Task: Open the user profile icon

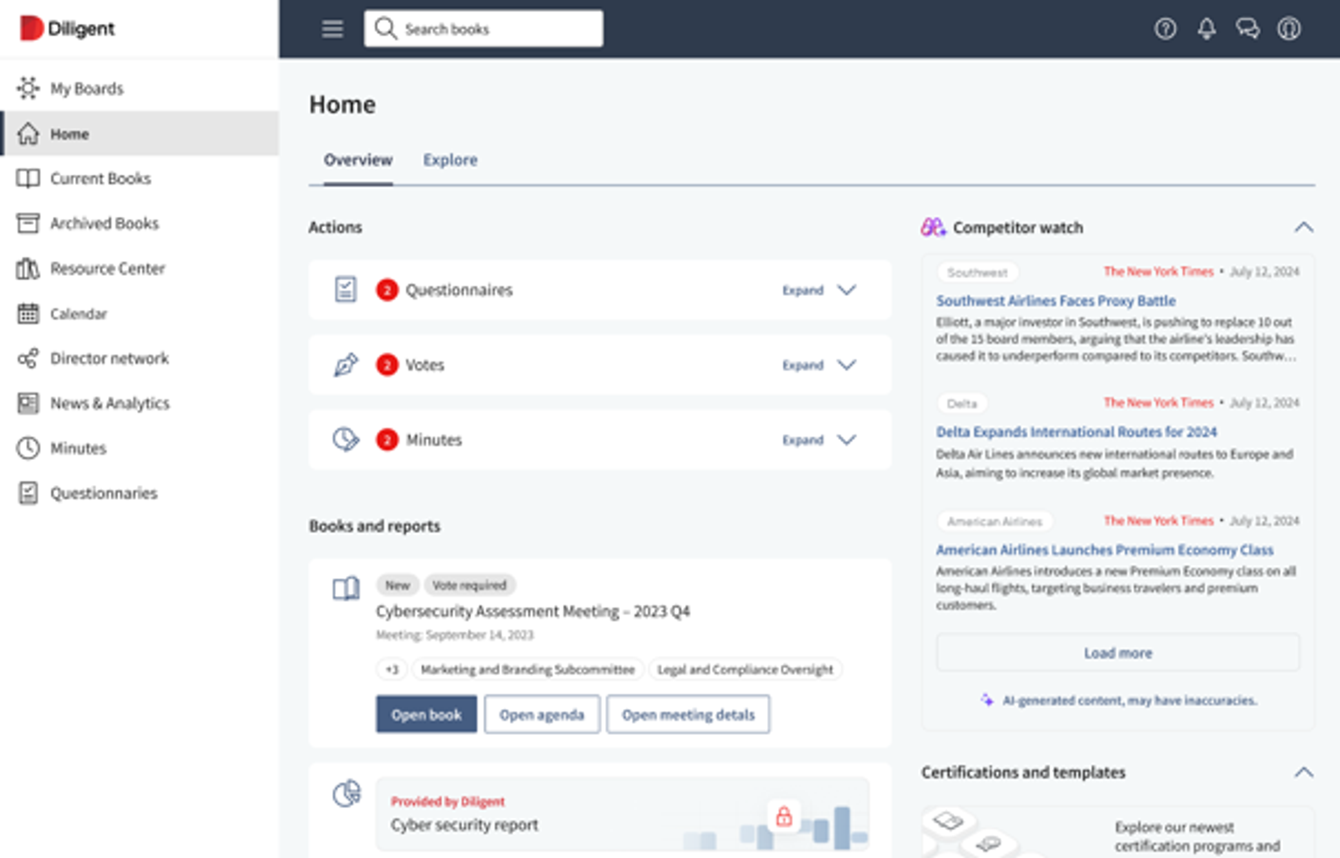Action: tap(1289, 28)
